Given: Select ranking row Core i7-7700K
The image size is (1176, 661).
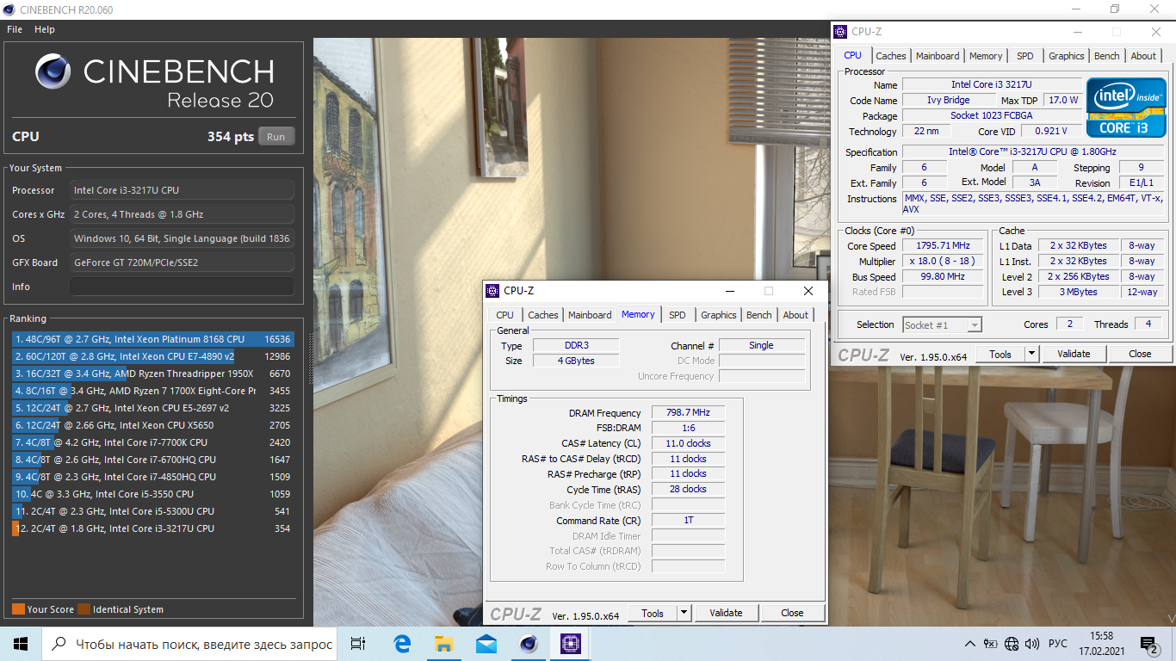Looking at the screenshot, I should pos(153,442).
